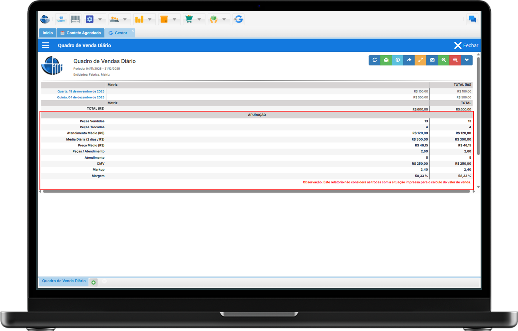Open the hamburger menu beside Quadro de Venda Diário

[46, 46]
